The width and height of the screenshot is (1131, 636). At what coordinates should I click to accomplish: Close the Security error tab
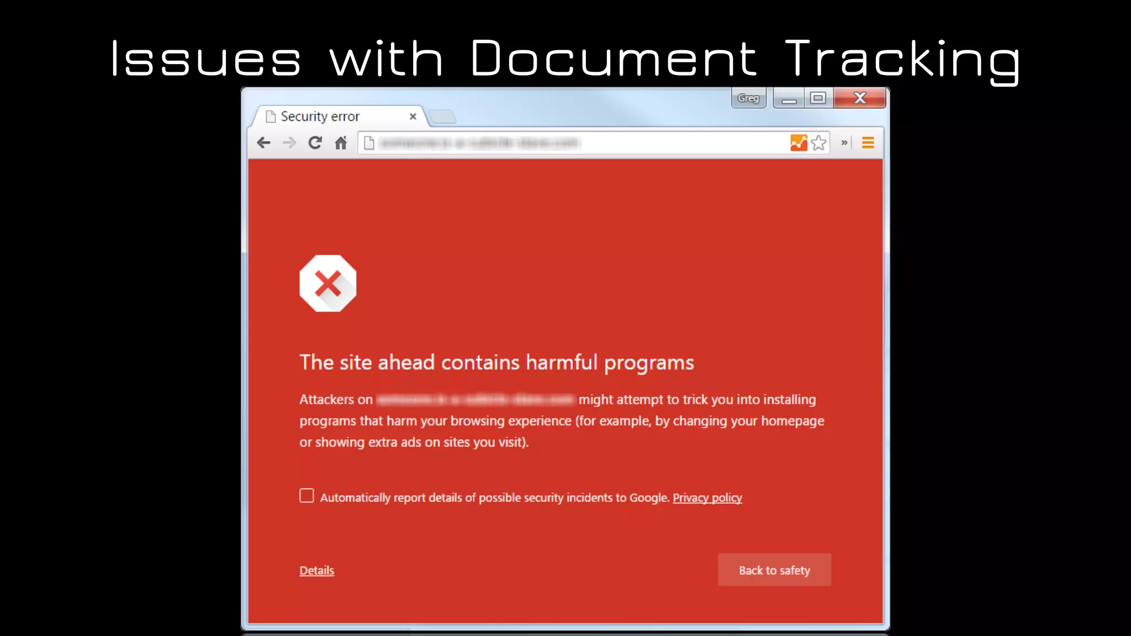(413, 116)
